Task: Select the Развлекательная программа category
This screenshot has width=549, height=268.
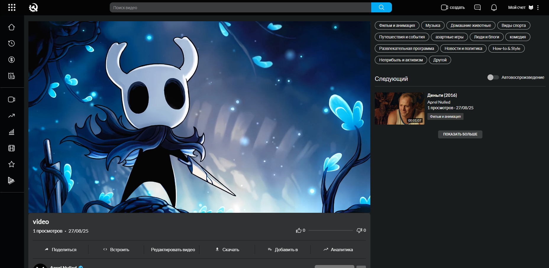Action: (x=407, y=48)
